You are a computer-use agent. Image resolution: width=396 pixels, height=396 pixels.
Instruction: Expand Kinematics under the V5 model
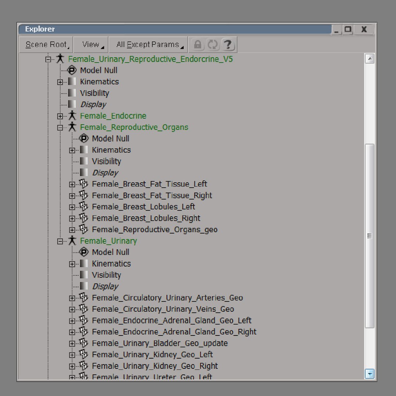click(60, 82)
